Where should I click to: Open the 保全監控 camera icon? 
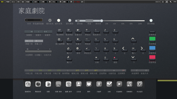140,84
